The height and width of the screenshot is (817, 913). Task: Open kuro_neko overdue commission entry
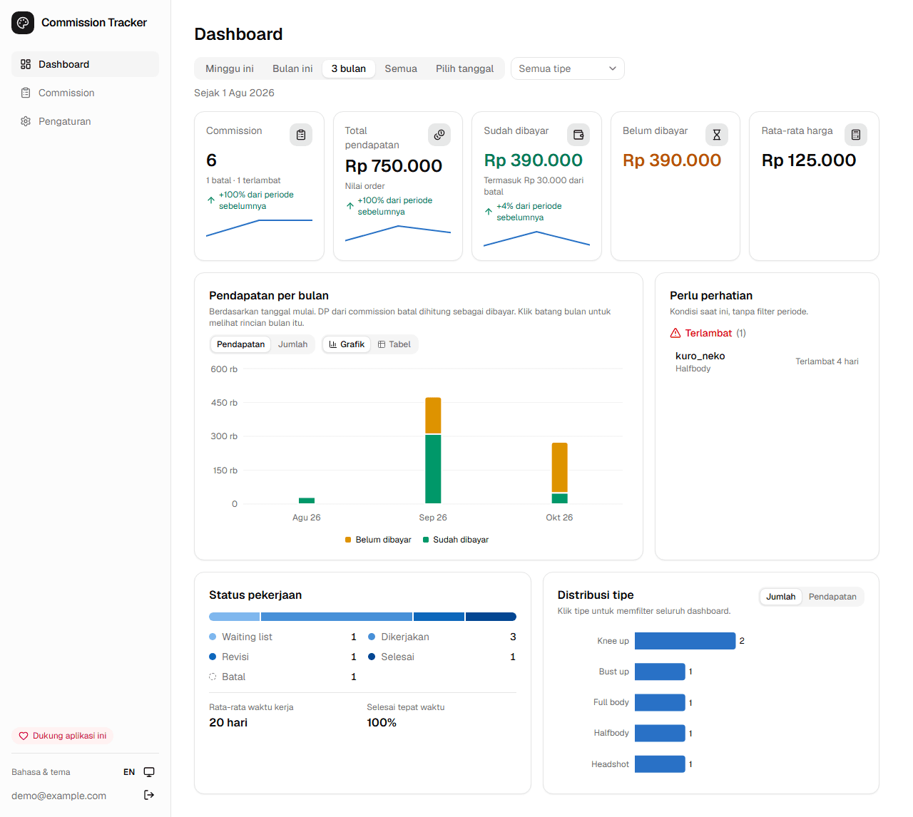point(767,361)
